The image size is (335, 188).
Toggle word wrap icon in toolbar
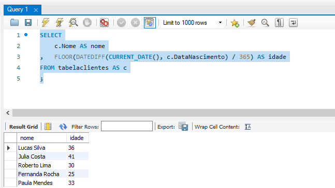pyautogui.click(x=293, y=22)
